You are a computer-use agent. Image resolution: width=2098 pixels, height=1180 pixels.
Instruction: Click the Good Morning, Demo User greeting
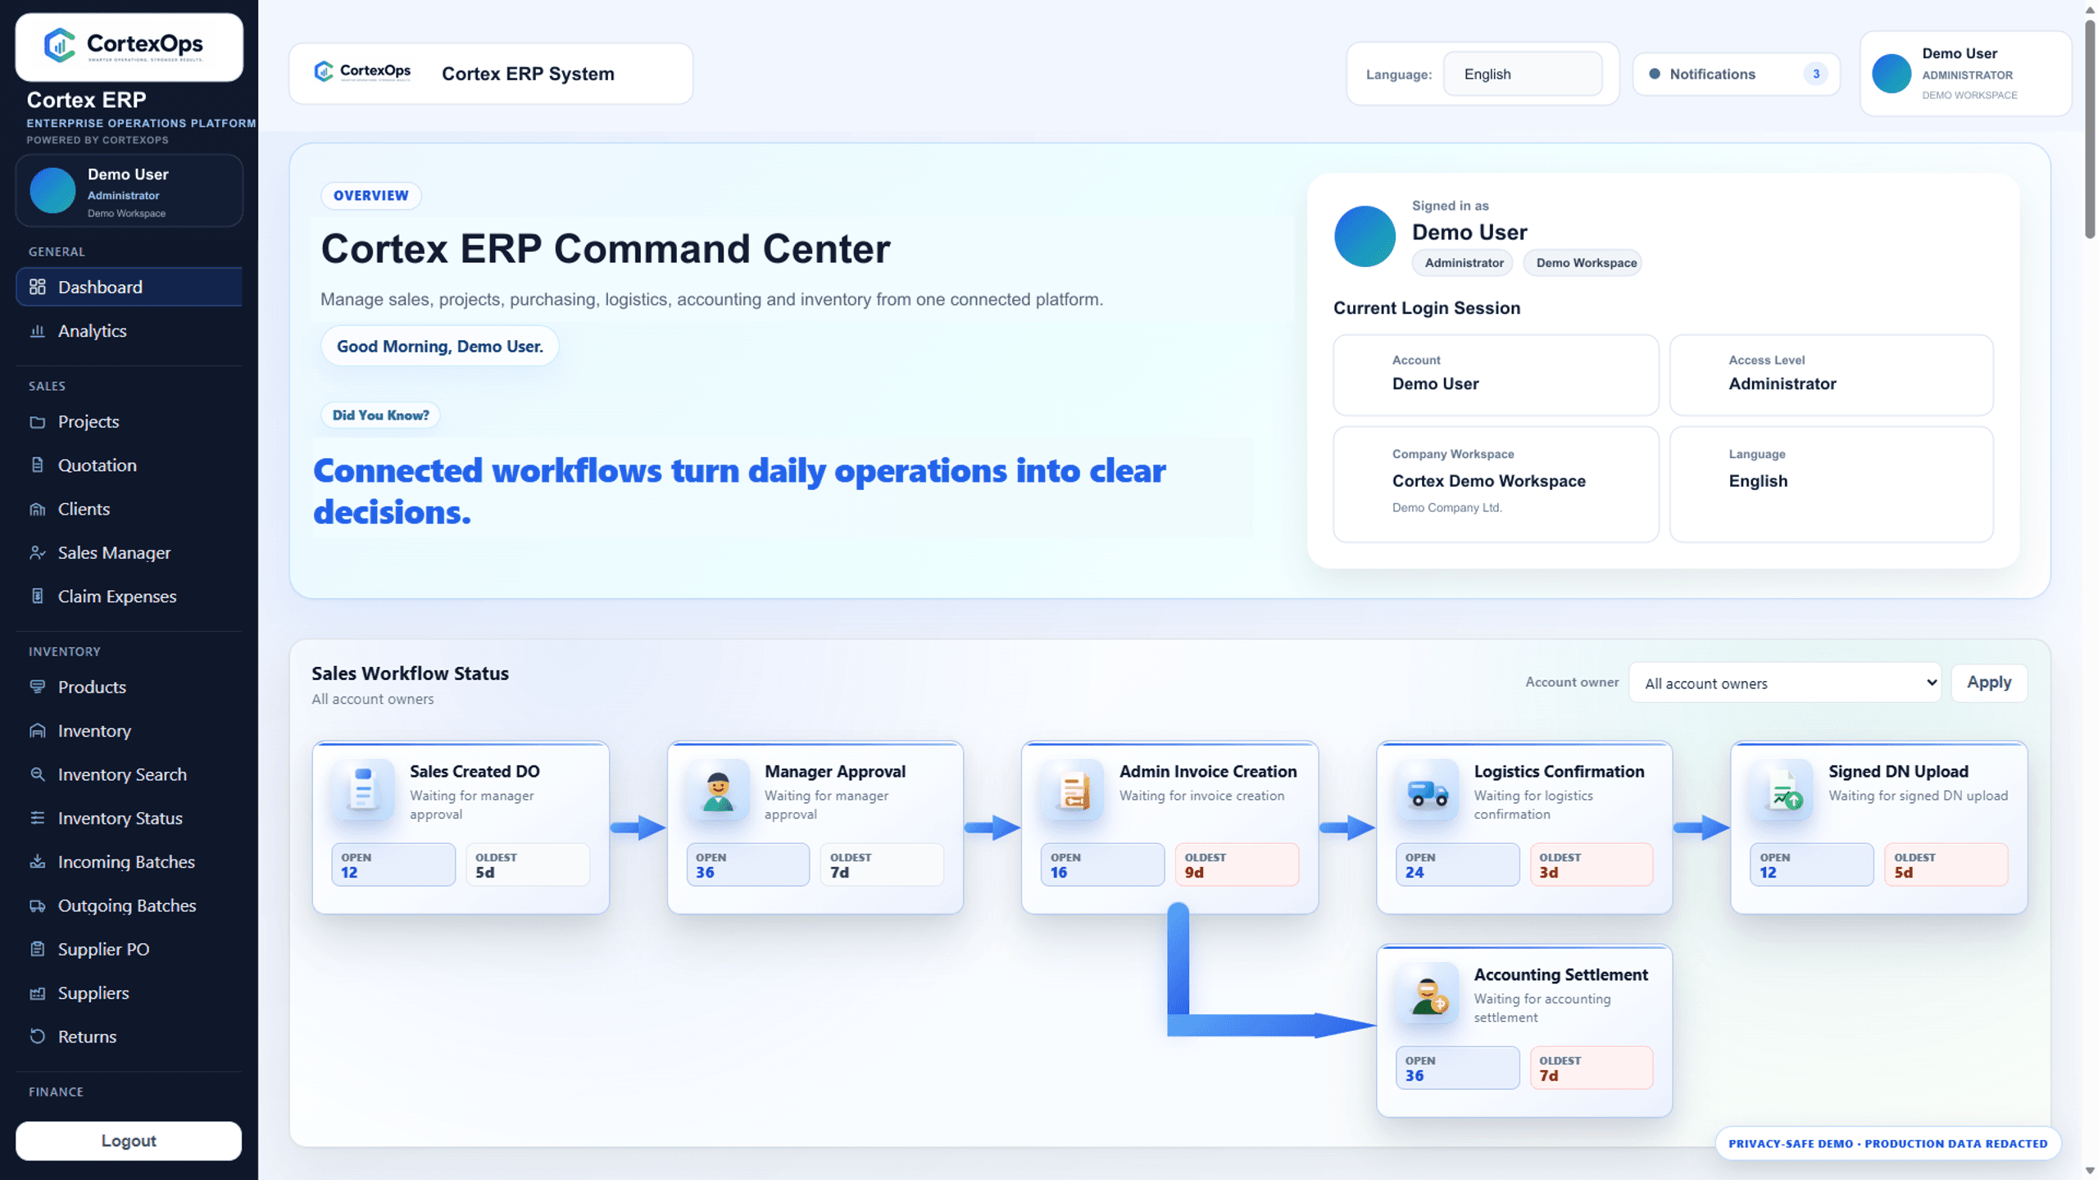pos(439,347)
